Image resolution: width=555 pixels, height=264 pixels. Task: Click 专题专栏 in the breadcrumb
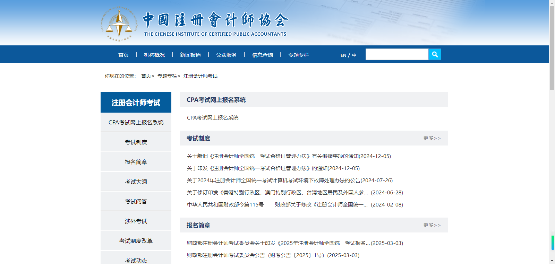click(167, 76)
